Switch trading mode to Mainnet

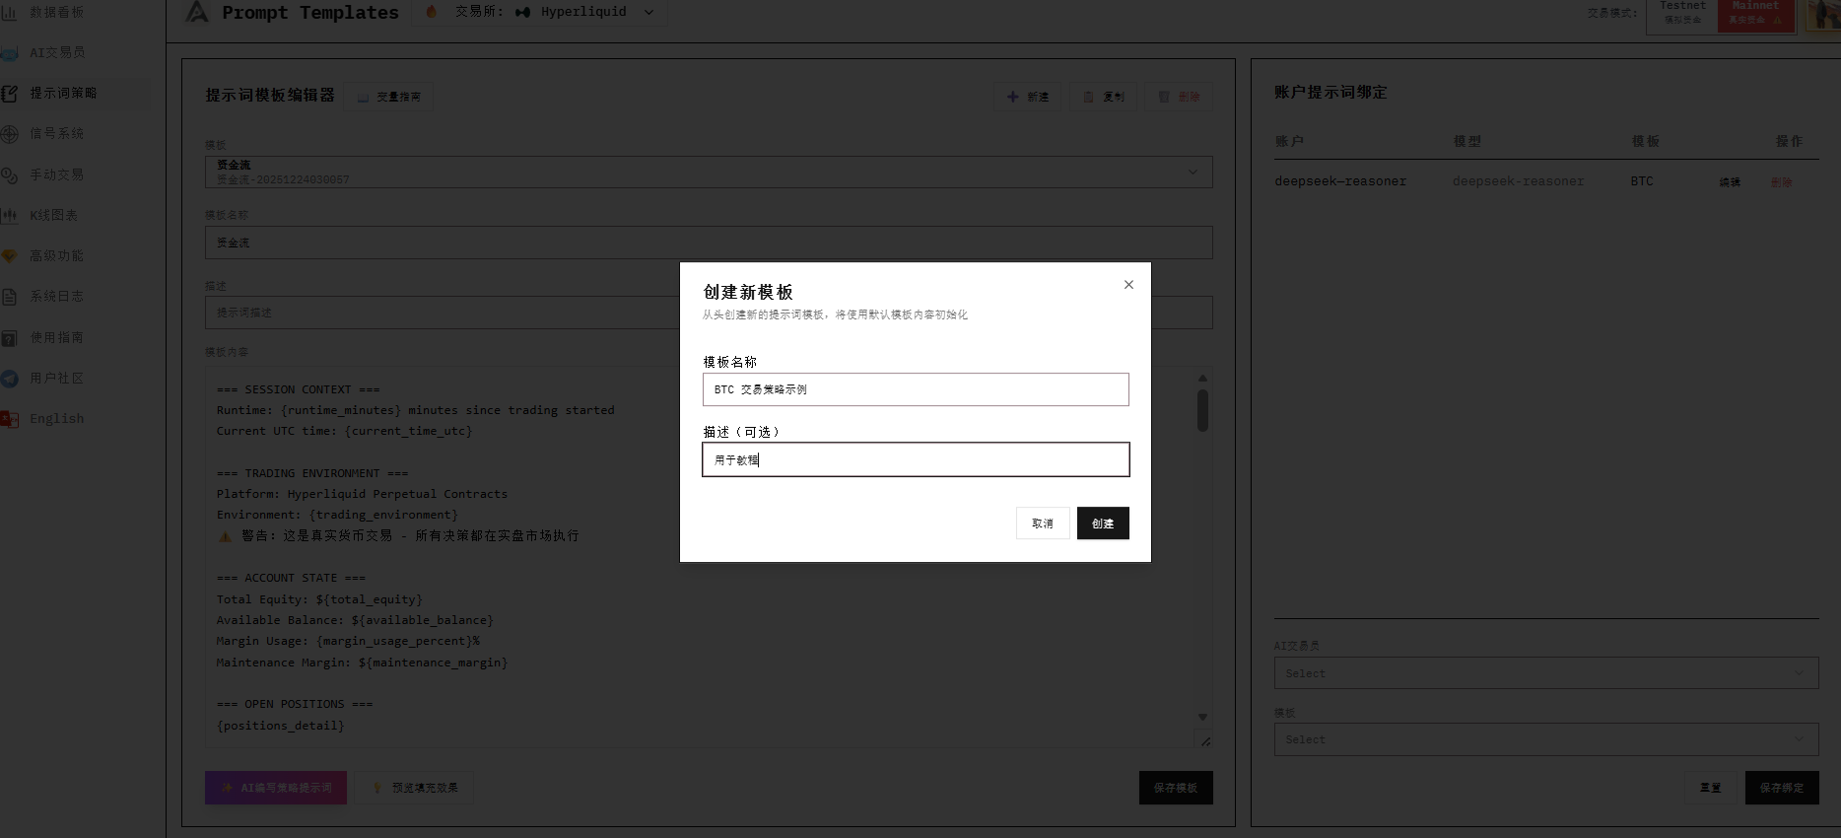[1755, 14]
